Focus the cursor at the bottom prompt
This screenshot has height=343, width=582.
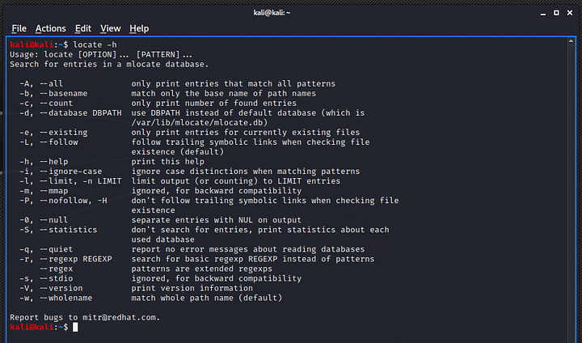75,327
